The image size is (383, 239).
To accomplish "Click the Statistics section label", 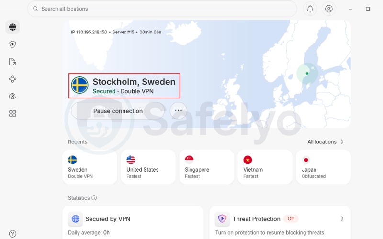I will 79,198.
